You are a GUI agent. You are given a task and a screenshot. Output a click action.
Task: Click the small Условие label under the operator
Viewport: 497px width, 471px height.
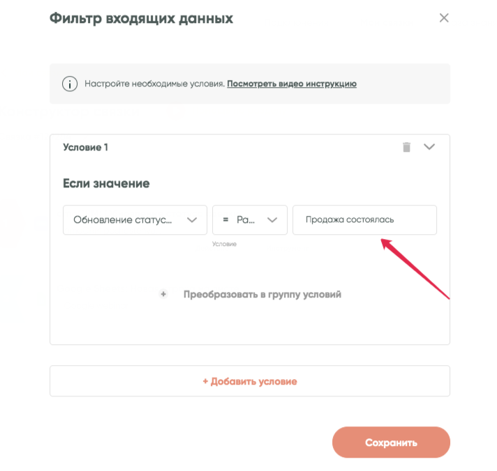click(225, 244)
